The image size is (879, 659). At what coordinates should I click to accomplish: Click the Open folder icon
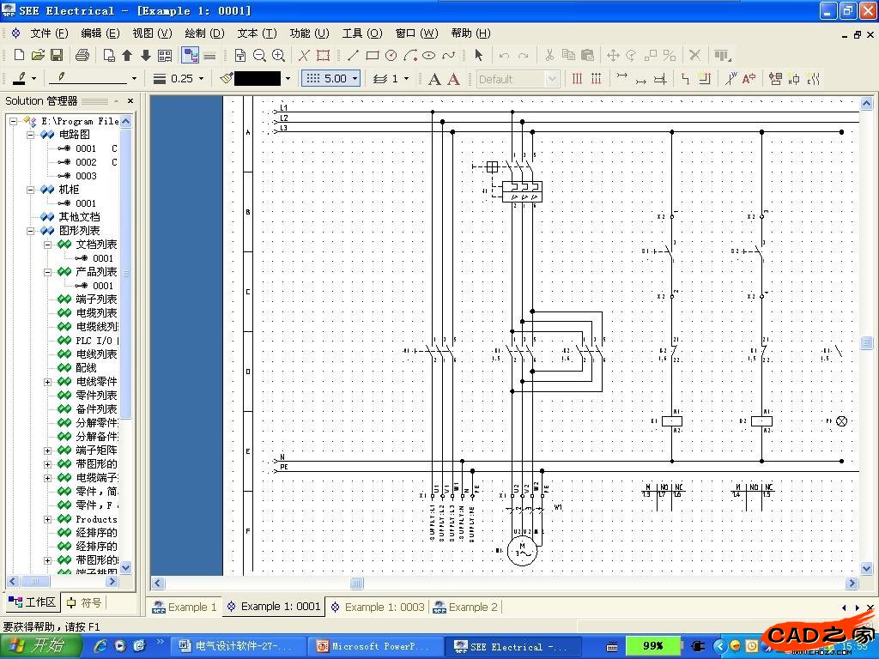coord(38,55)
